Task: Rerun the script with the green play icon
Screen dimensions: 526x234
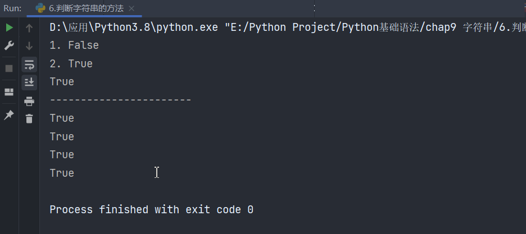Action: (x=10, y=28)
